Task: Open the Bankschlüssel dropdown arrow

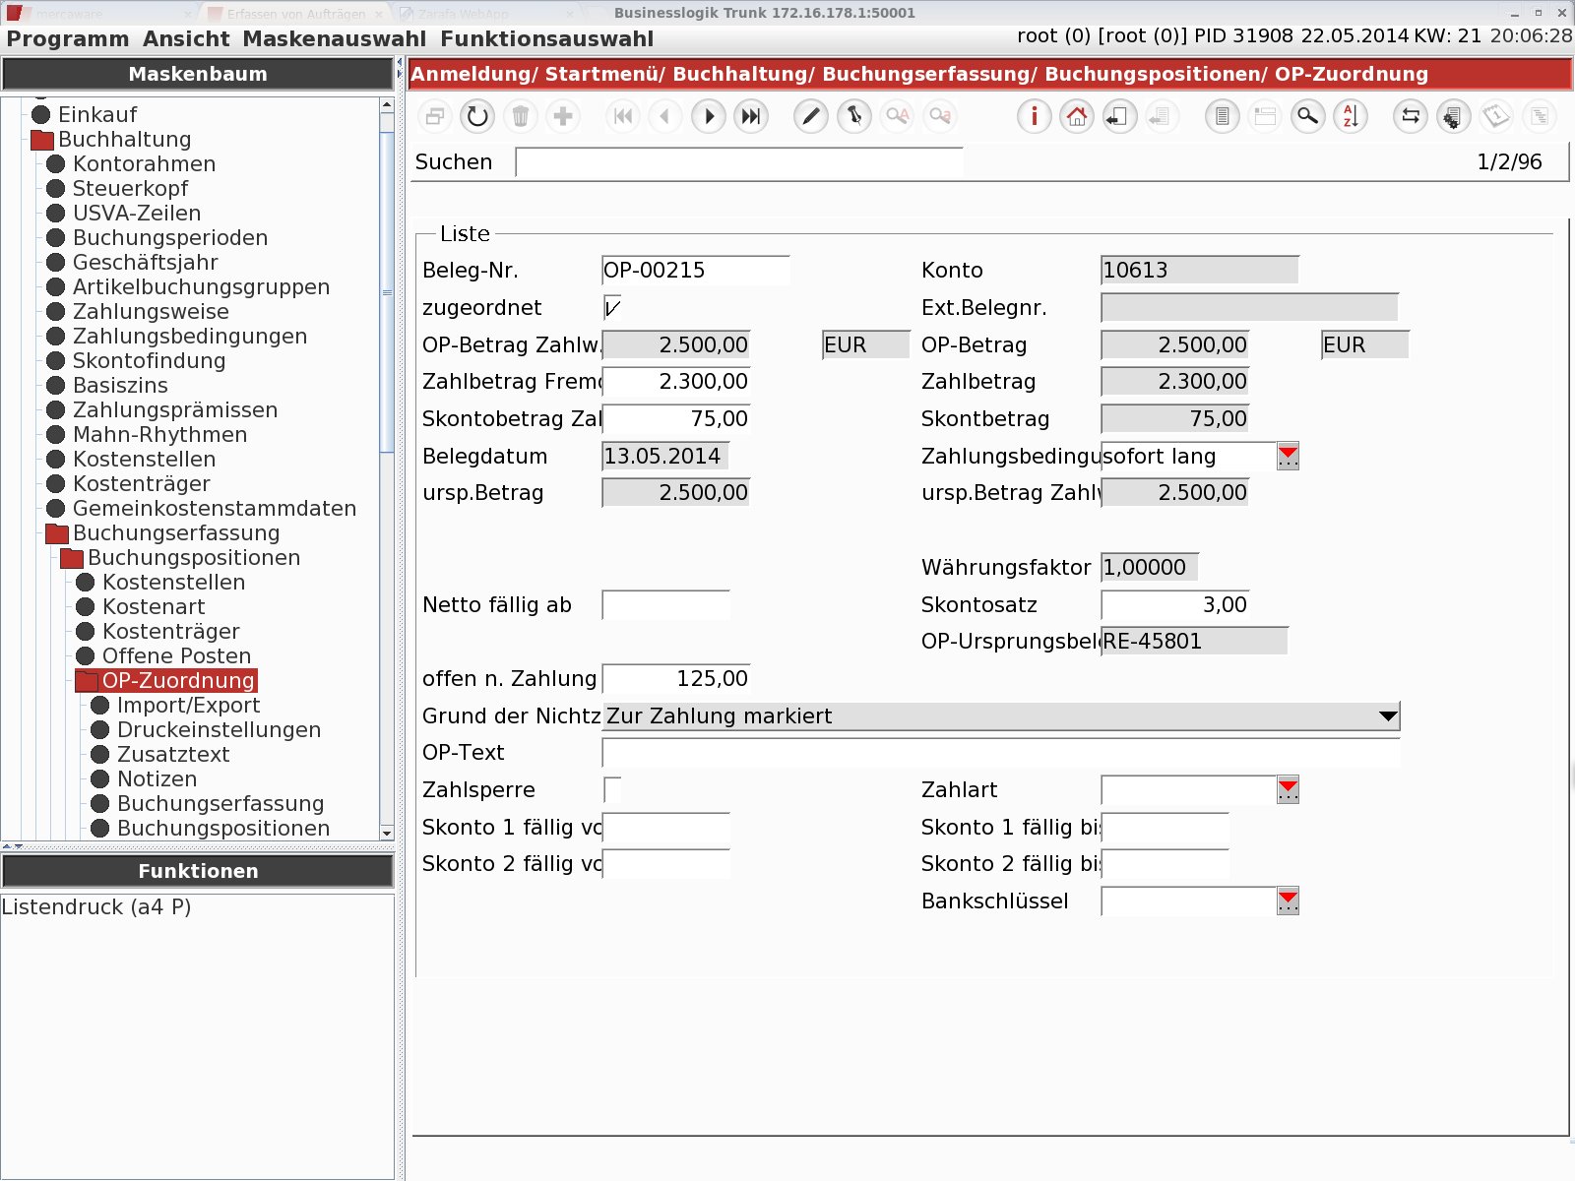Action: [1288, 901]
